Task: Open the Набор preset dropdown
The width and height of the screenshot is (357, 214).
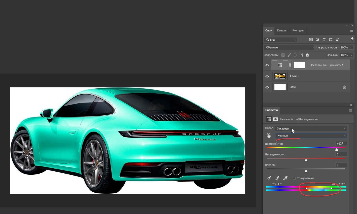Action: click(x=311, y=128)
